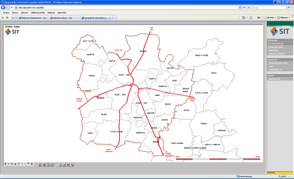Click the Print toolbar icon

(x=259, y=17)
